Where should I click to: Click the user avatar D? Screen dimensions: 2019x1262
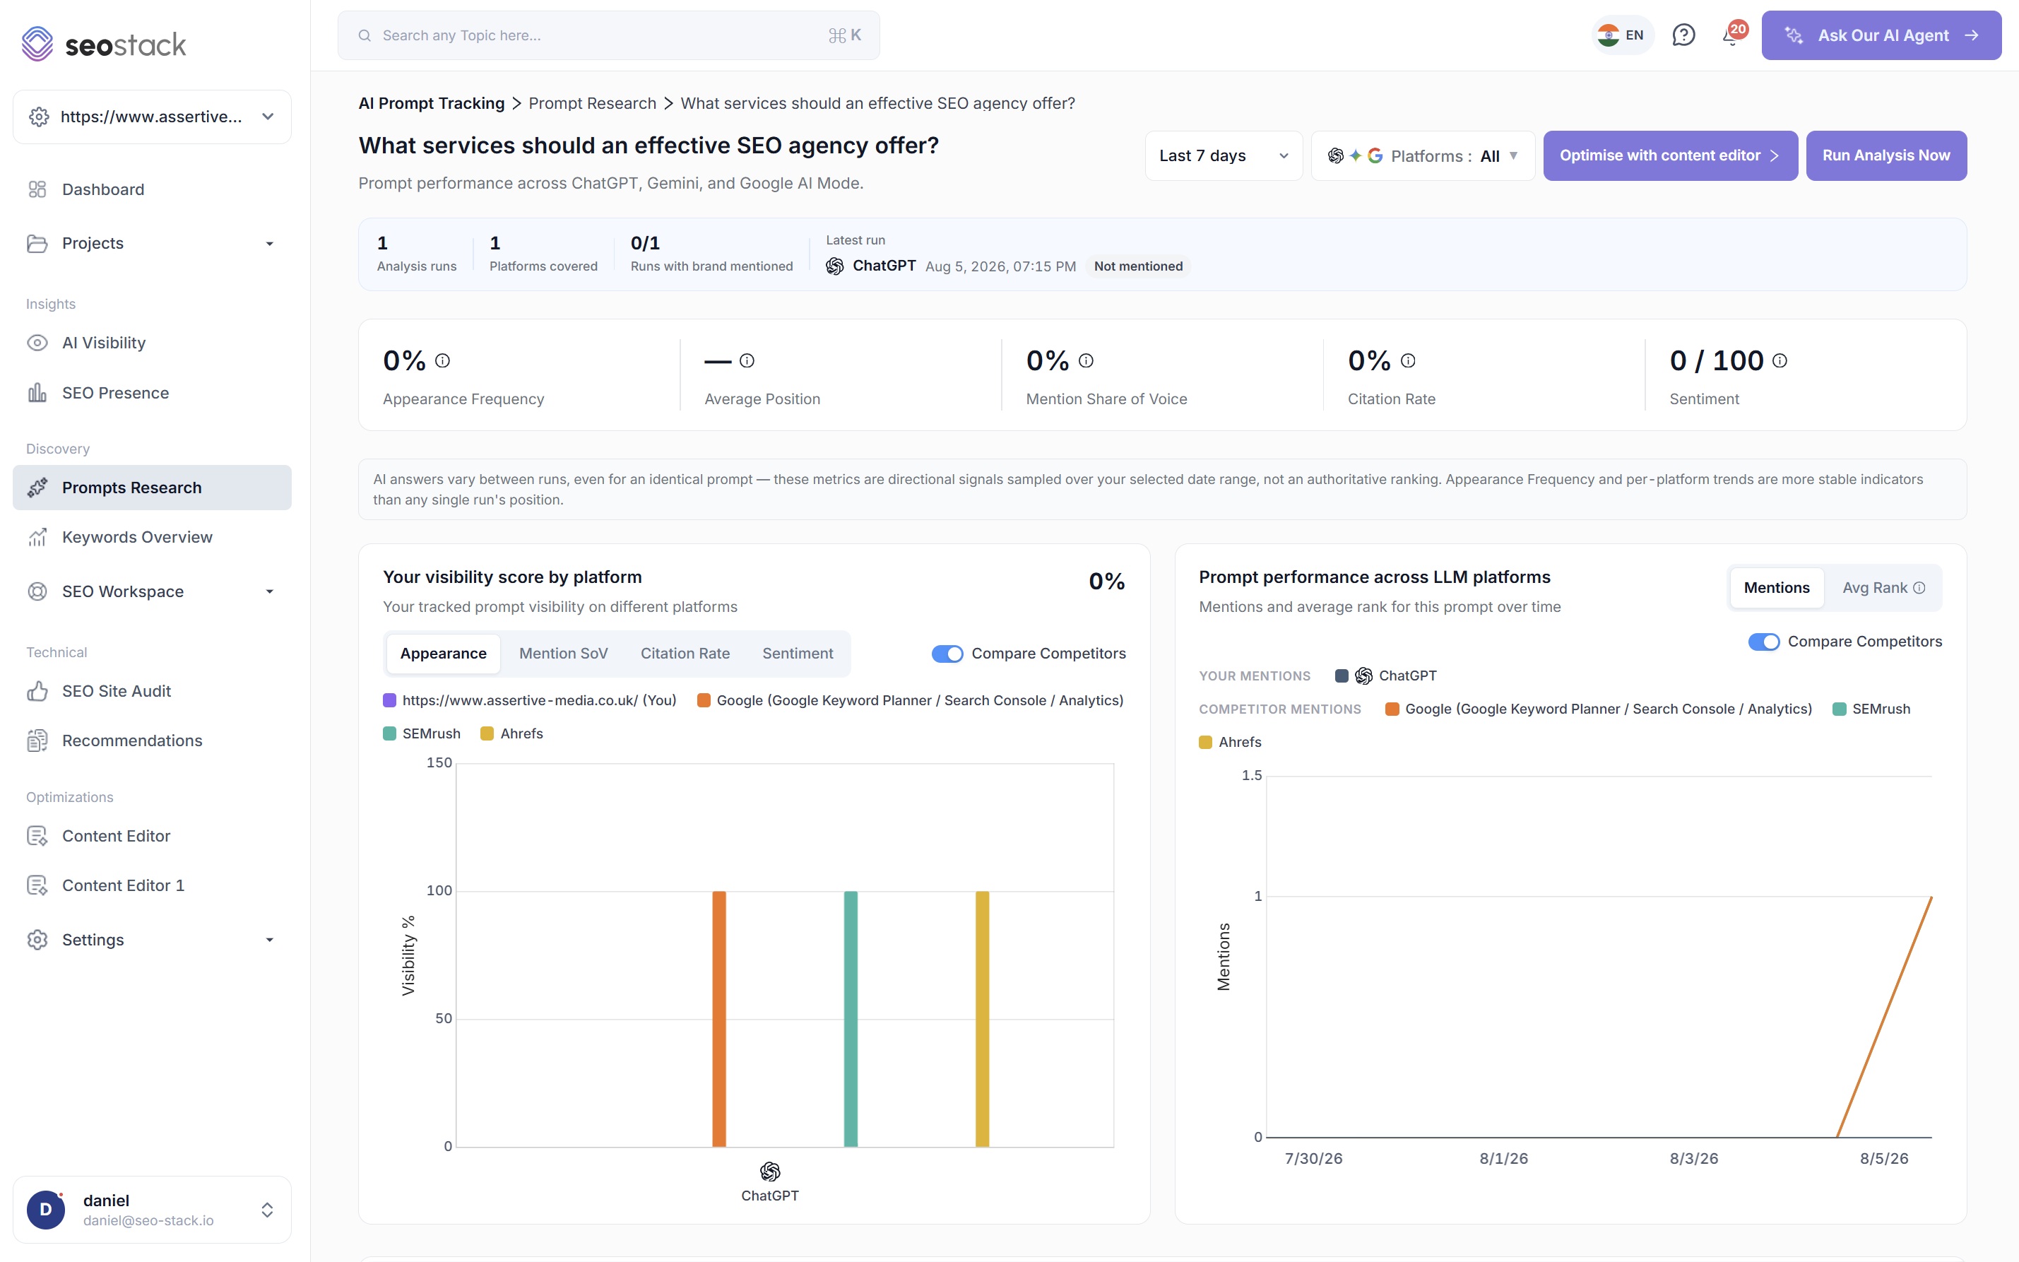(x=46, y=1210)
